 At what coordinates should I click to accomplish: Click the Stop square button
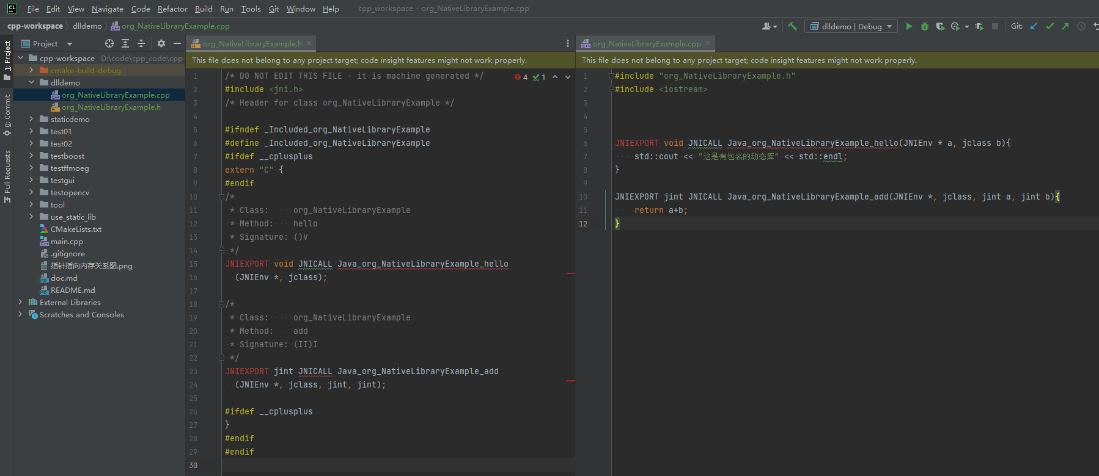995,26
